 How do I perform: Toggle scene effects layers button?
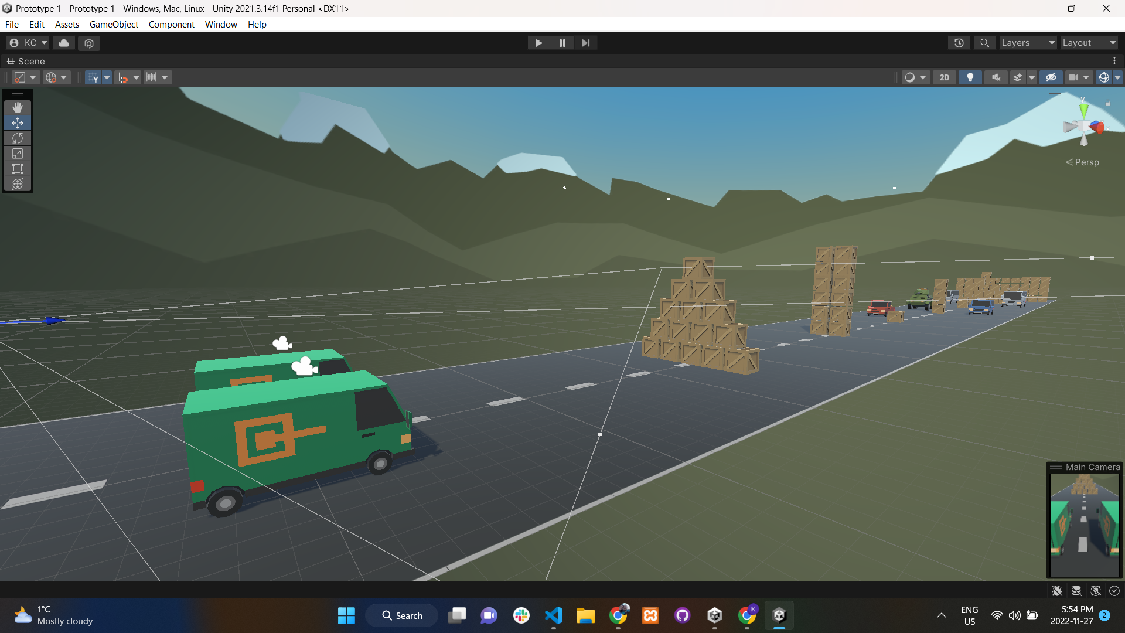[x=1018, y=77]
